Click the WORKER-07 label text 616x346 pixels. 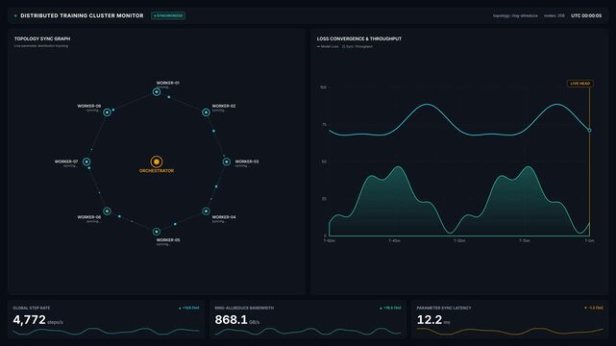pyautogui.click(x=66, y=161)
